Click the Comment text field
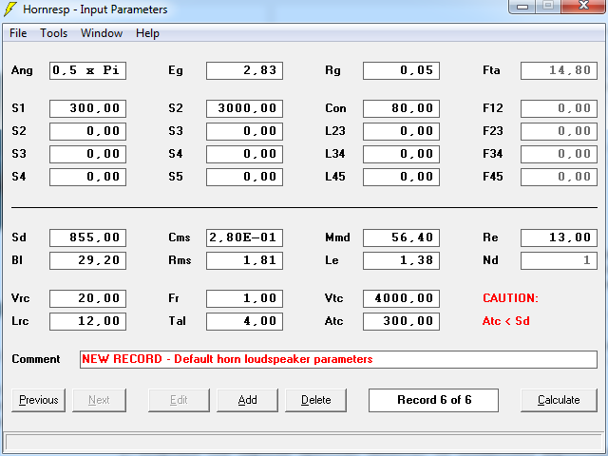The image size is (608, 456). [x=337, y=359]
